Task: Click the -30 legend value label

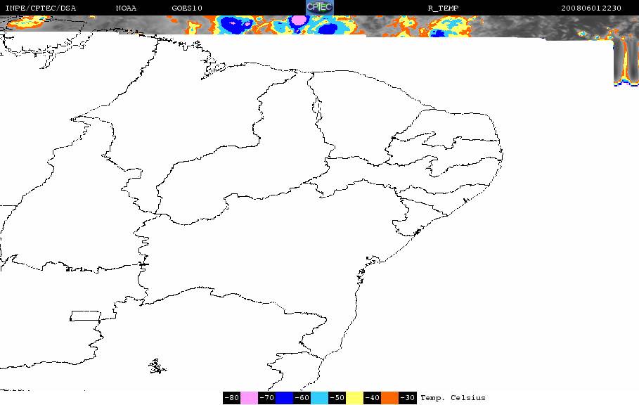Action: pyautogui.click(x=408, y=398)
